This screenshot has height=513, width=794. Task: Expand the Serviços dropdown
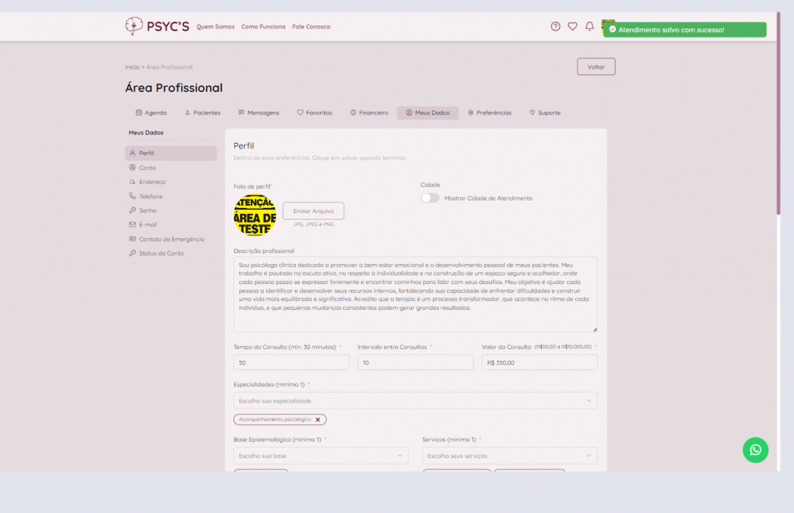click(x=509, y=456)
